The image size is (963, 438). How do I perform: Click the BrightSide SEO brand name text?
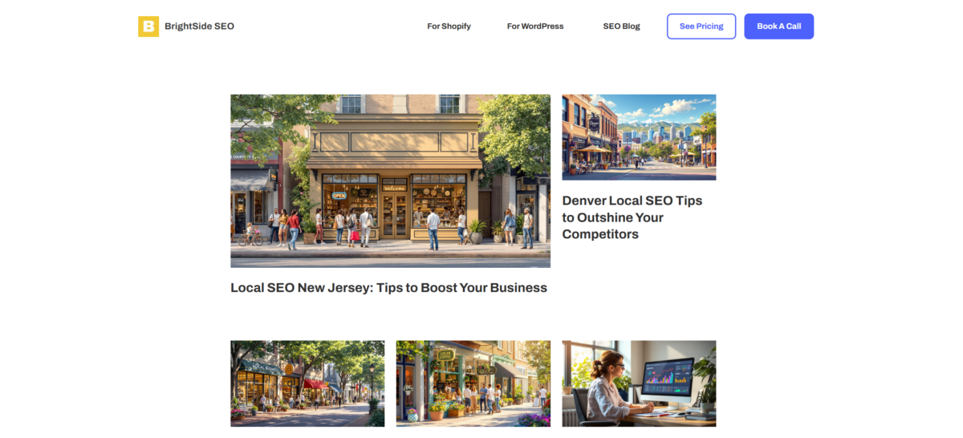point(199,26)
